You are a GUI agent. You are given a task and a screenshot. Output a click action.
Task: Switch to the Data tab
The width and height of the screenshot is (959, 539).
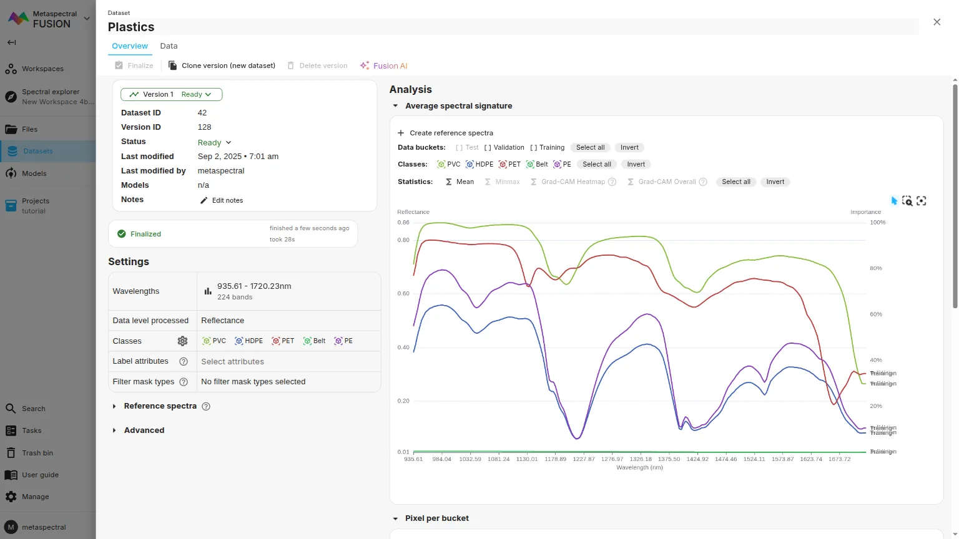169,46
